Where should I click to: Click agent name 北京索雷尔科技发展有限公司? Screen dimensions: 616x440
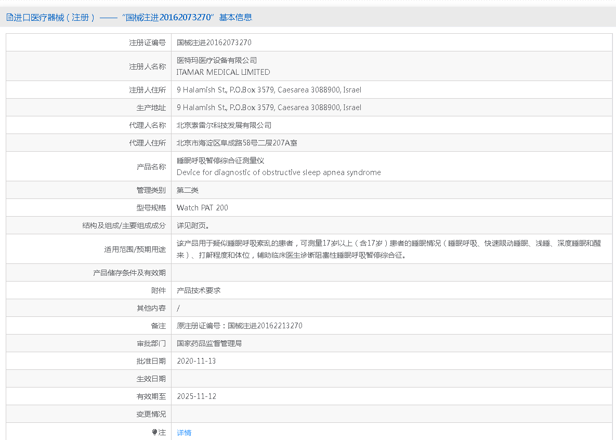(224, 125)
